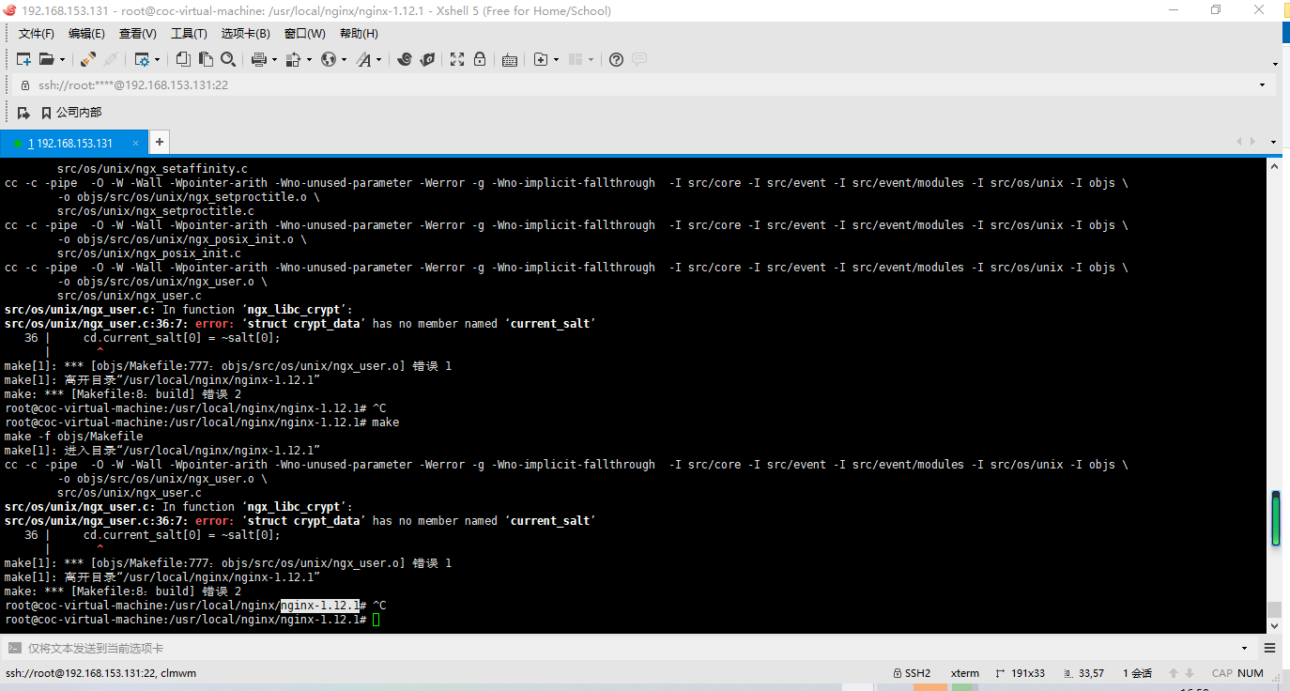Expand the Print dropdown arrow
This screenshot has height=691, width=1290.
pyautogui.click(x=274, y=59)
